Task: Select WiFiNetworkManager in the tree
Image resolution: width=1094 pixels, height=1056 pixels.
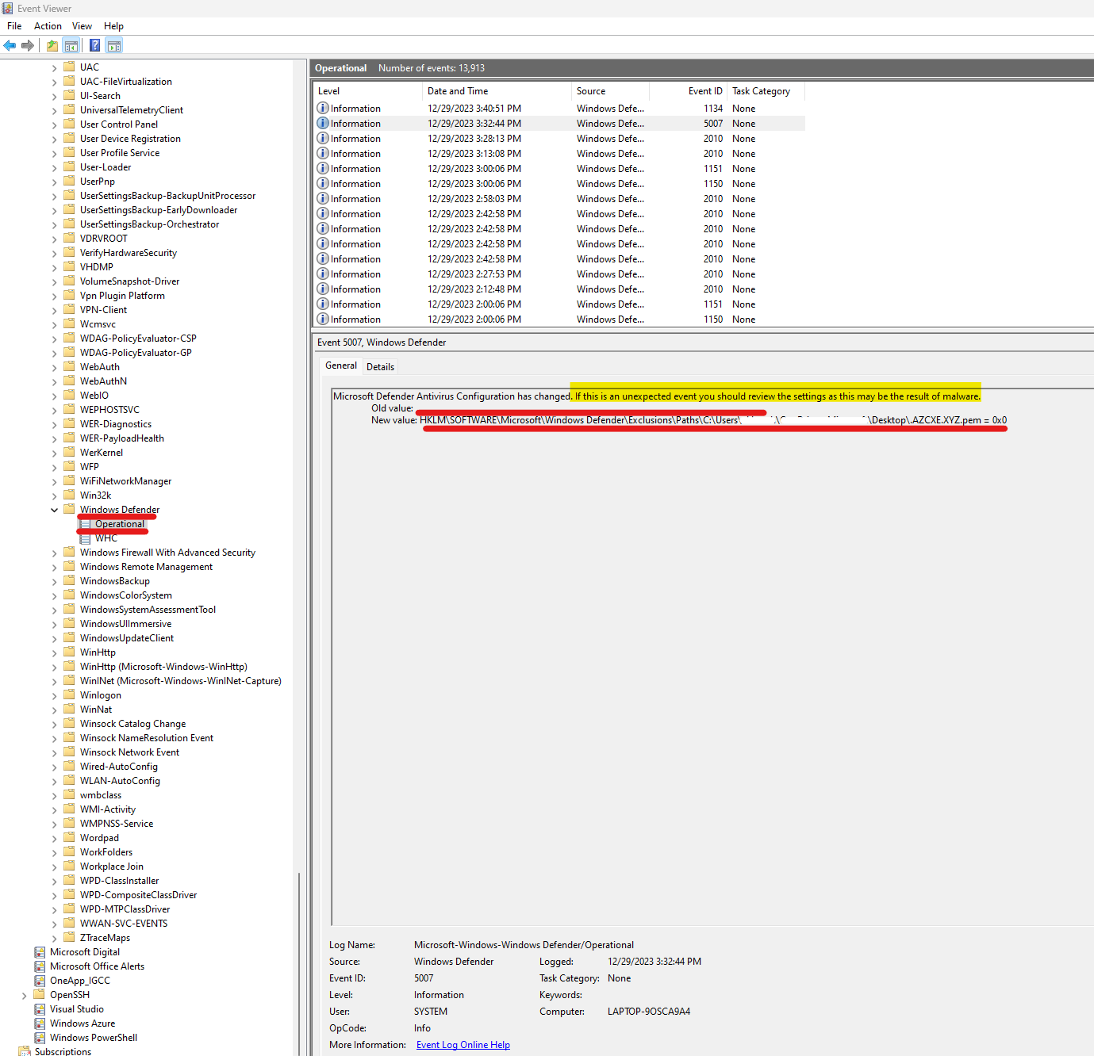Action: 125,481
